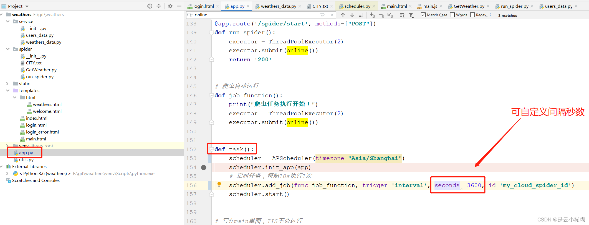Screen dimensions: 589x225
Task: Expand the static folder
Action: [8, 83]
